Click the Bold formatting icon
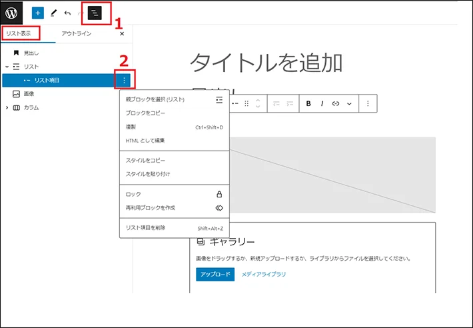 308,103
